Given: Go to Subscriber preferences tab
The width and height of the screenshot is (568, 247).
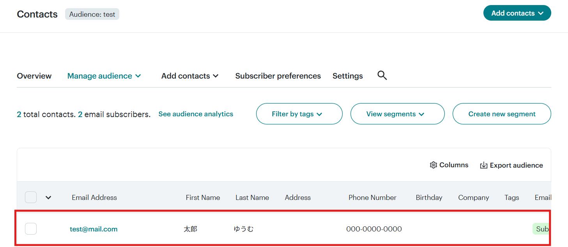Looking at the screenshot, I should [x=278, y=76].
